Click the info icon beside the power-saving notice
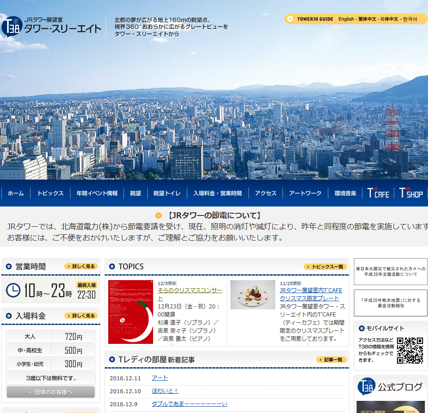Screen dimensions: 428x413 pos(159,215)
